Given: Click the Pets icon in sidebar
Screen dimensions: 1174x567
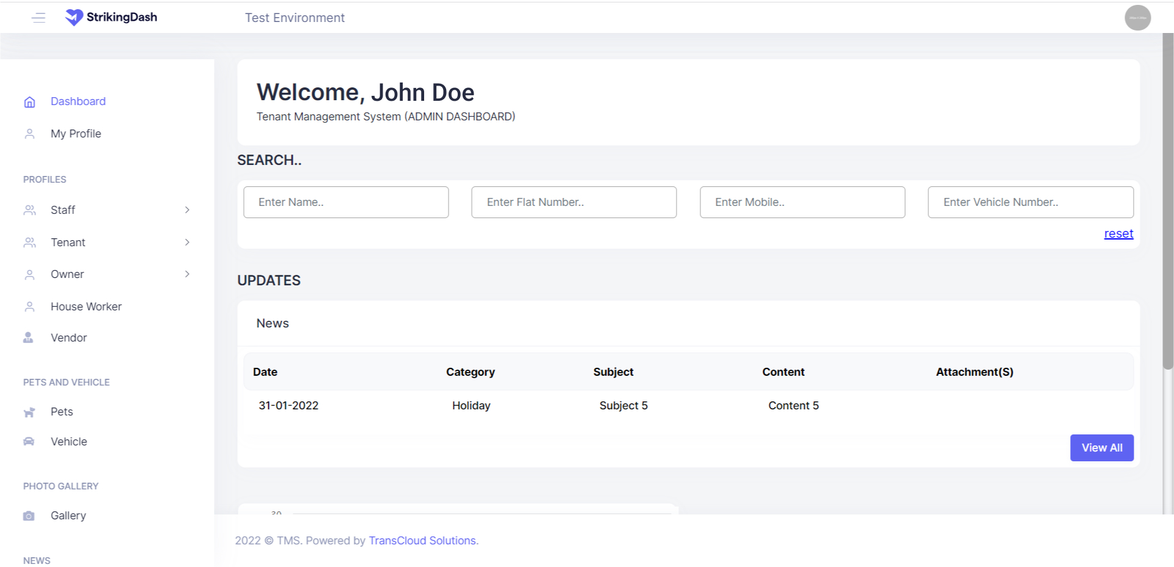Looking at the screenshot, I should tap(29, 412).
